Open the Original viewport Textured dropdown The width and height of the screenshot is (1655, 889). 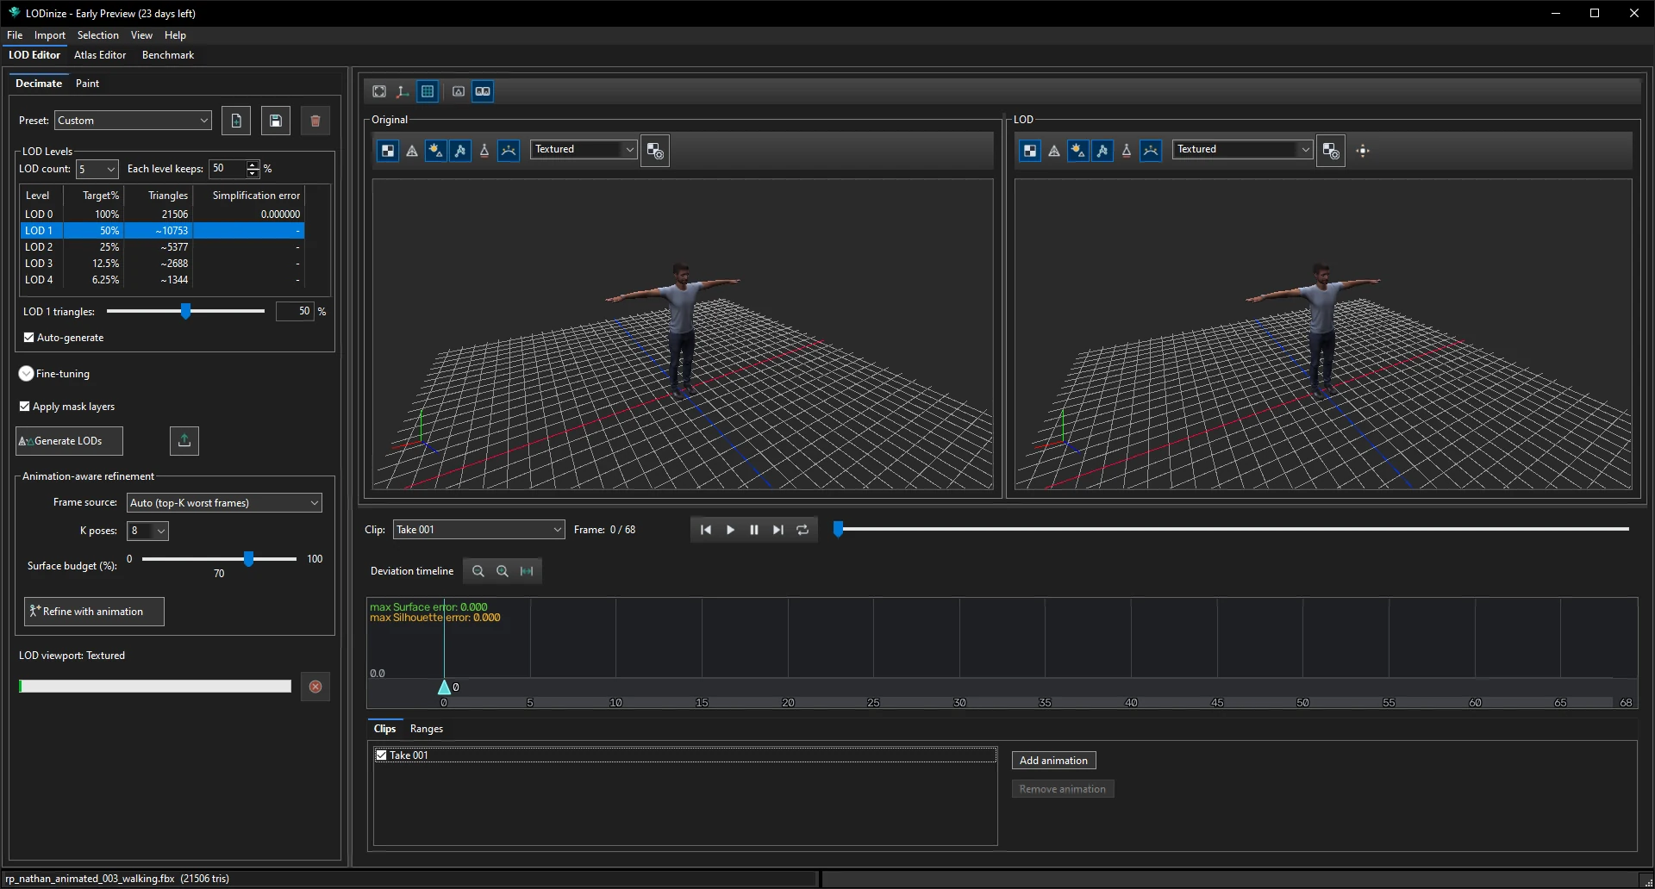584,149
